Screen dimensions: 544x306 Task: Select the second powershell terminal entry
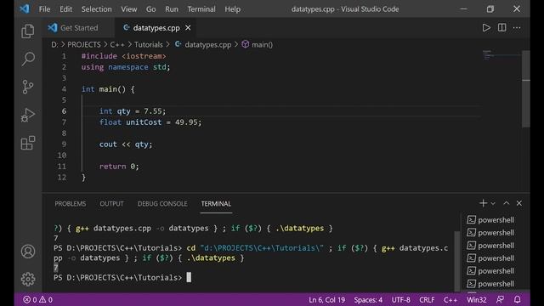(490, 233)
